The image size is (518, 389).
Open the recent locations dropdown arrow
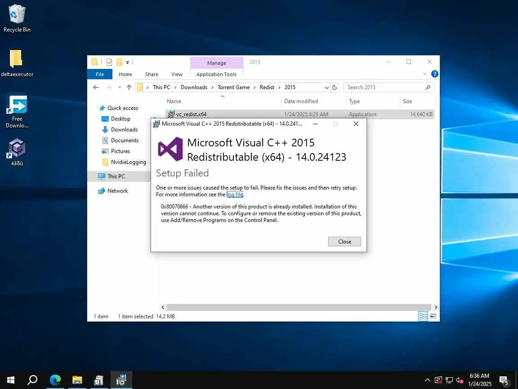(120, 87)
